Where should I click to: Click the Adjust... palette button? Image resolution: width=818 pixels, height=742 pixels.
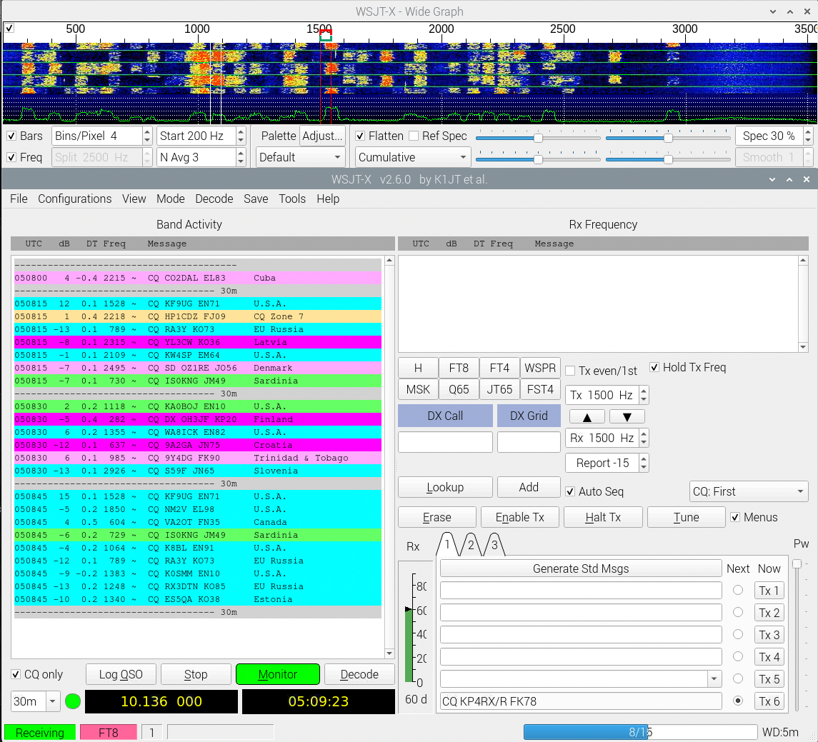[x=322, y=136]
